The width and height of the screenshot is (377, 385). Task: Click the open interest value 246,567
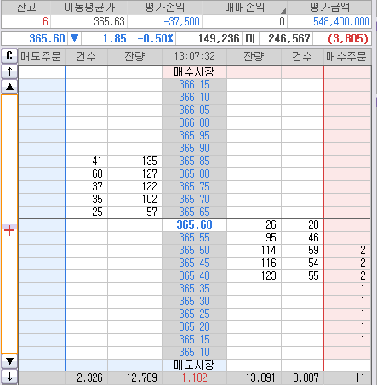pos(289,38)
